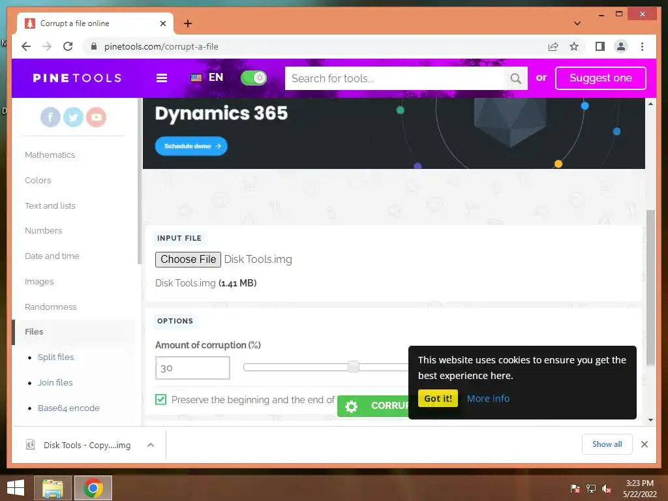Click the browser forward arrow
The height and width of the screenshot is (501, 668).
pos(47,46)
